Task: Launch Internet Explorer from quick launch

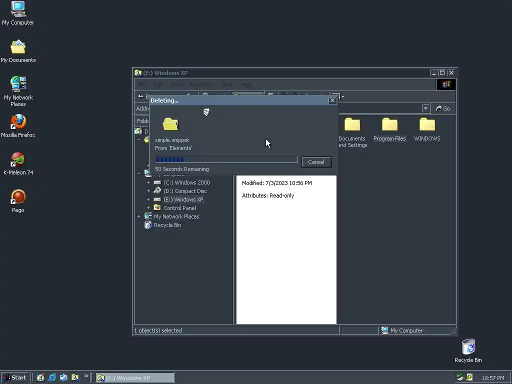Action: click(52, 378)
